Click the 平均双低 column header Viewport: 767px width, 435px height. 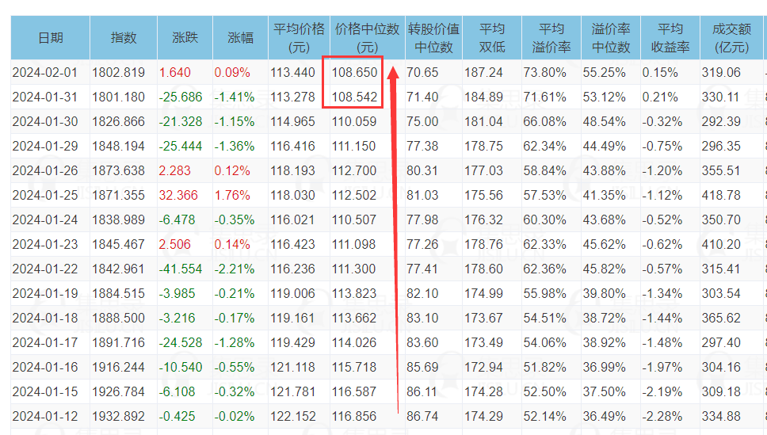click(x=491, y=38)
